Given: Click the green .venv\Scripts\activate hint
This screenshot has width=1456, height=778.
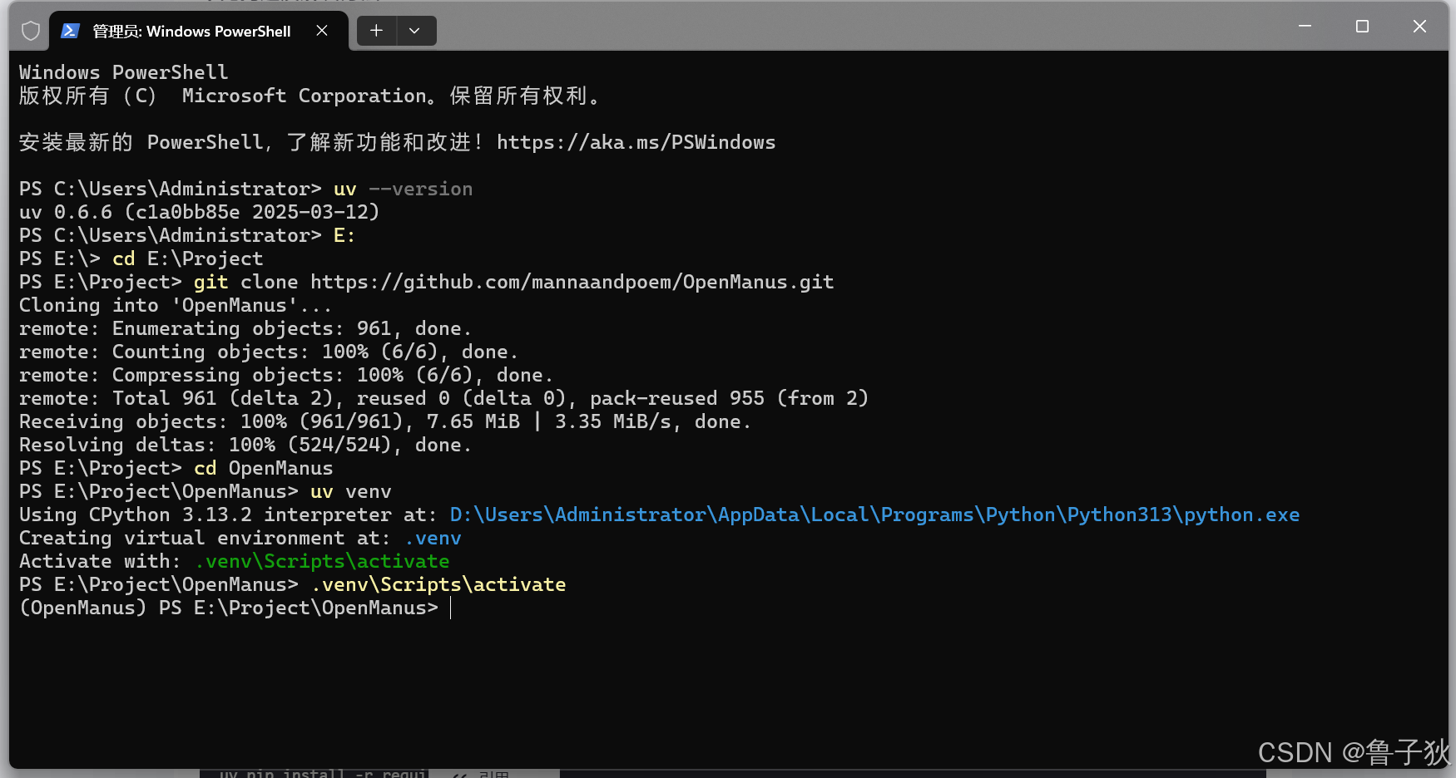Looking at the screenshot, I should pyautogui.click(x=322, y=561).
